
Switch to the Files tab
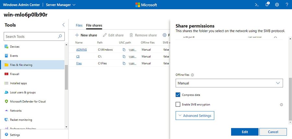tap(79, 25)
